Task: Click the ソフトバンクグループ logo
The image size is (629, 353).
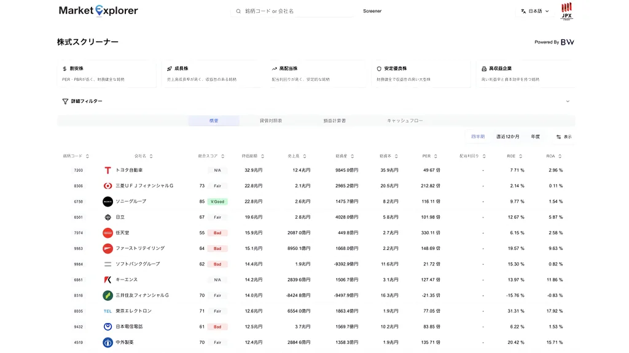Action: pyautogui.click(x=107, y=264)
